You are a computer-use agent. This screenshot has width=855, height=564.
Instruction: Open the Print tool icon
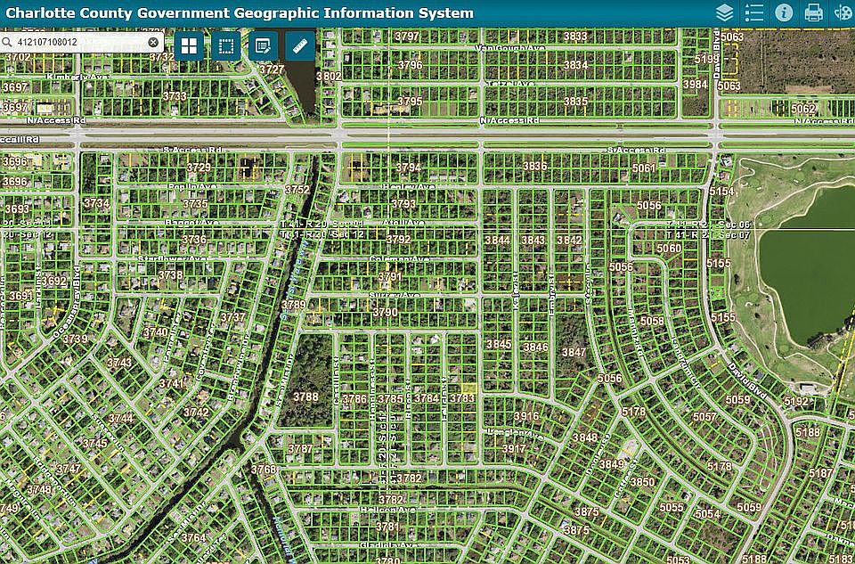click(x=813, y=12)
